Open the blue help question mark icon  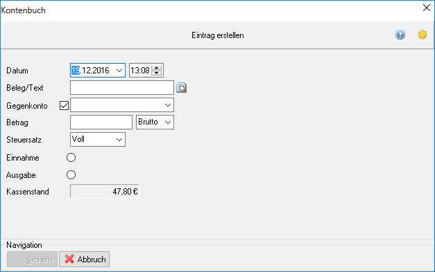[x=400, y=35]
